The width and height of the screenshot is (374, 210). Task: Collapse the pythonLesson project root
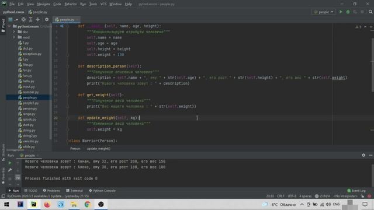click(9, 26)
